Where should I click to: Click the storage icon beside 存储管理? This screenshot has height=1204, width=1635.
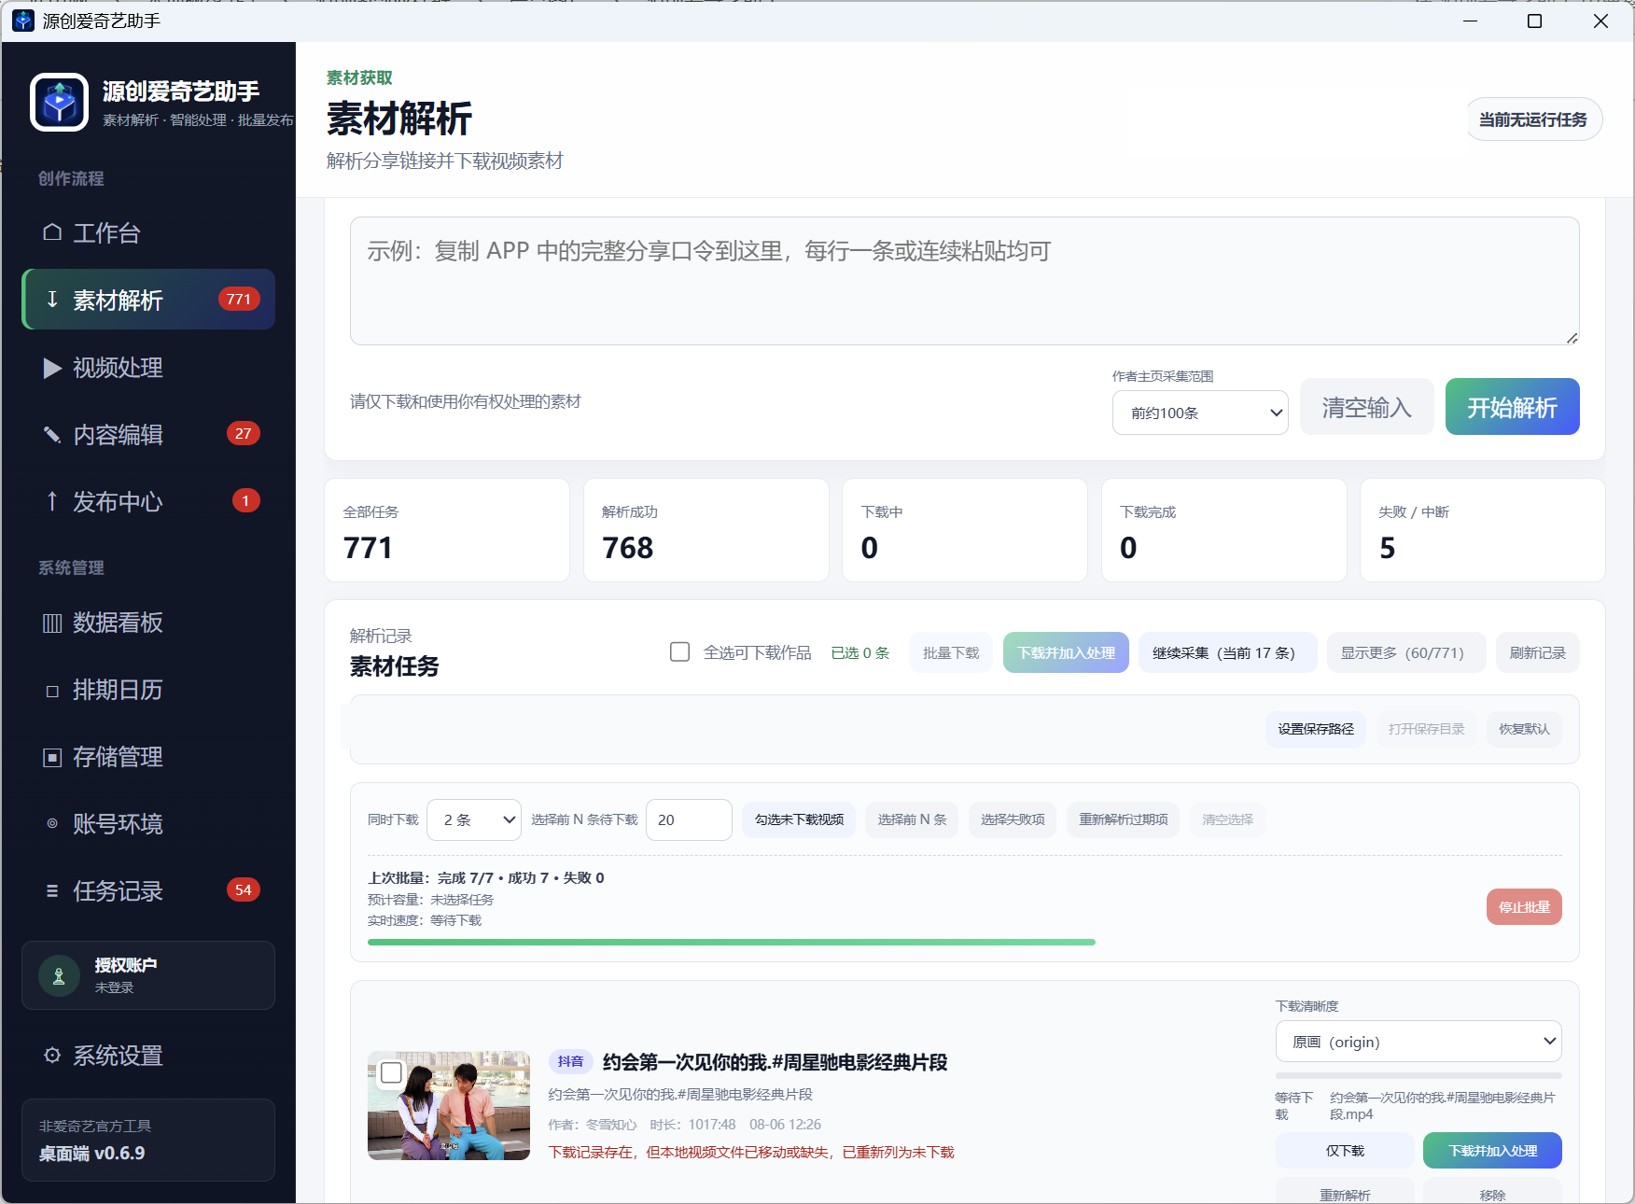(52, 757)
